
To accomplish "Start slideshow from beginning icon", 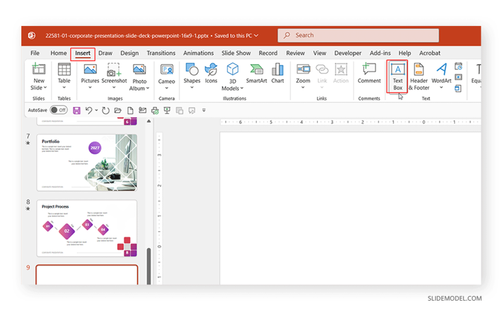I will pos(167,111).
